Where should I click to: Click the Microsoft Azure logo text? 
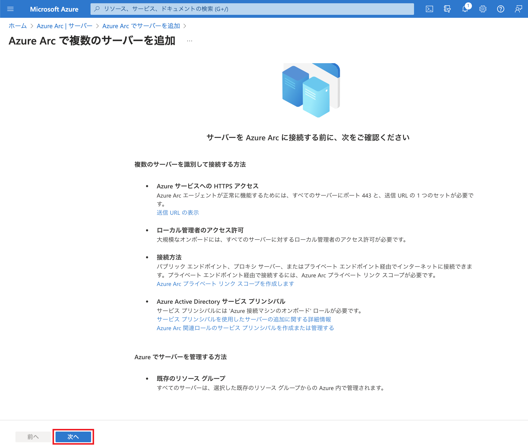tap(54, 9)
